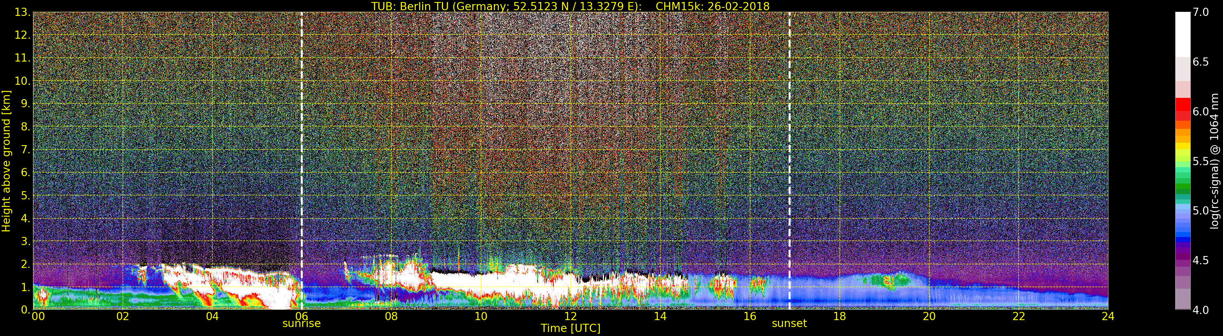Click the time tick label '24'
This screenshot has height=336, width=1223.
(x=1108, y=316)
